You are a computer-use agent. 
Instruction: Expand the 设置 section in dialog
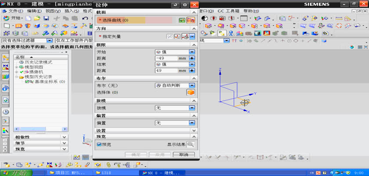(x=194, y=130)
